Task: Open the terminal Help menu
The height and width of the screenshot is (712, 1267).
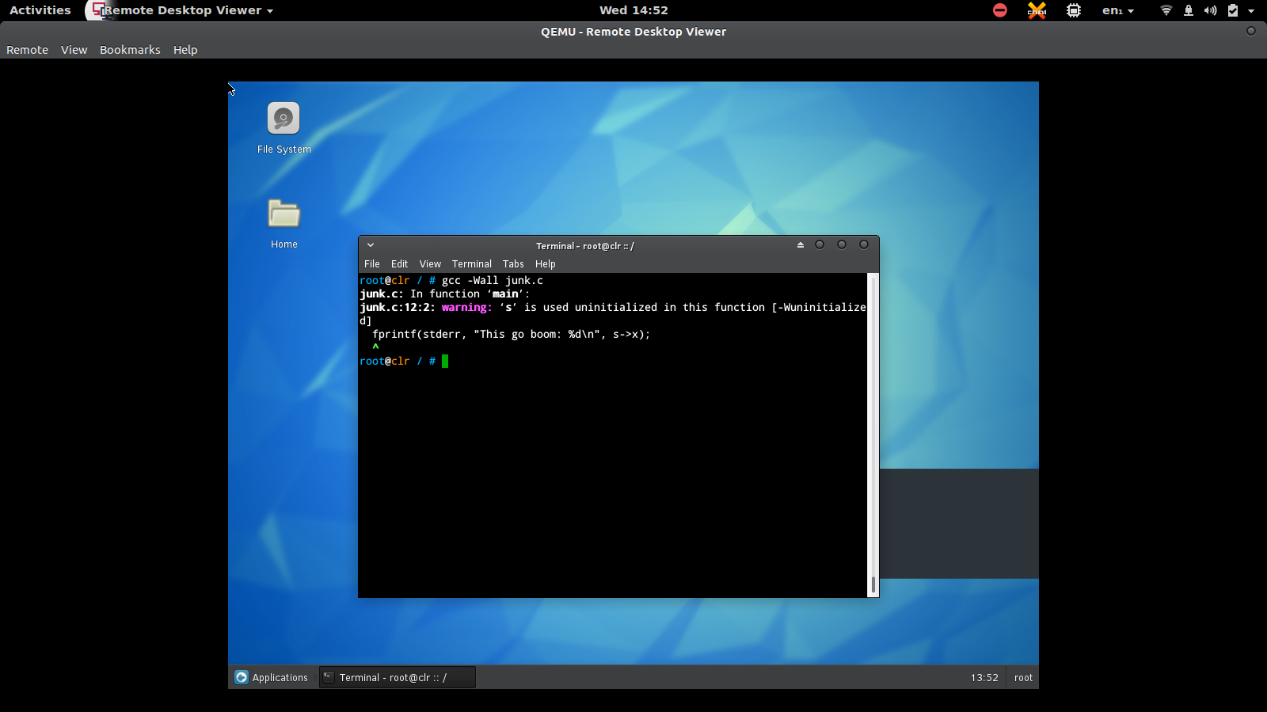Action: tap(546, 264)
